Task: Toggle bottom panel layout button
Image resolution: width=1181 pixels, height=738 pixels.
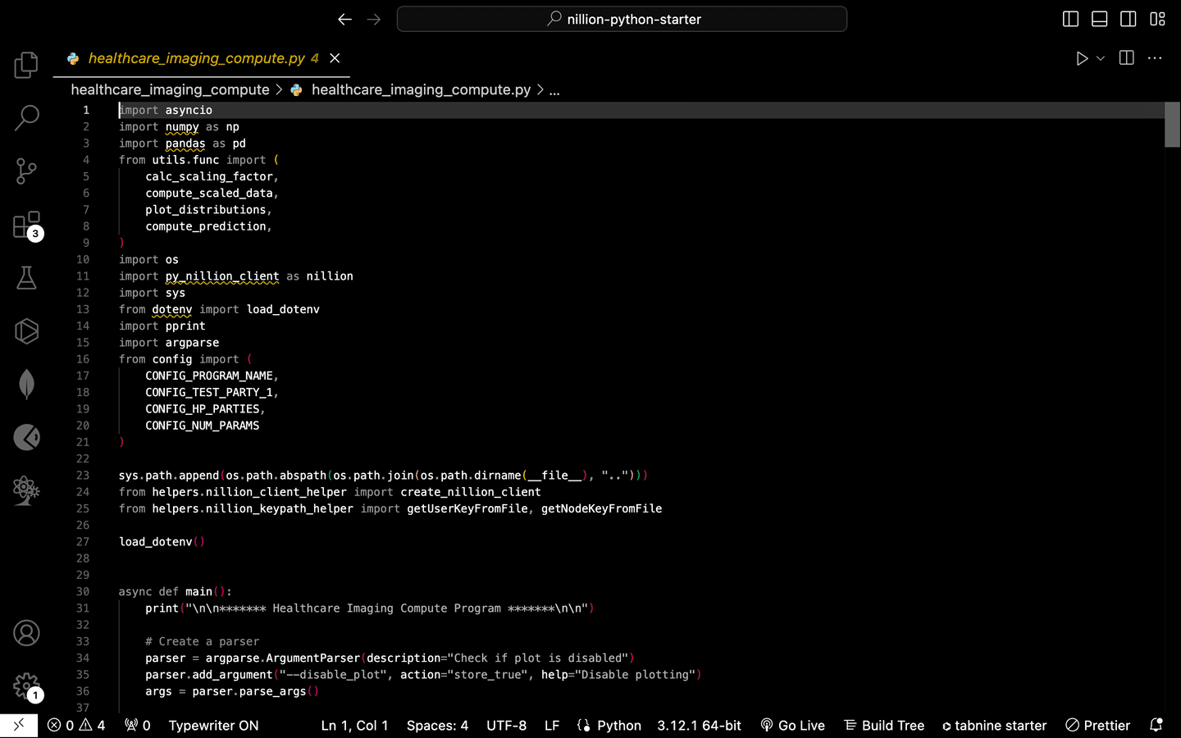Action: pos(1100,19)
